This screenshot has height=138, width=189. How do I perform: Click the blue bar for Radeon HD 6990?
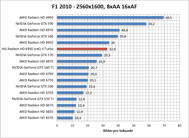[110, 17]
